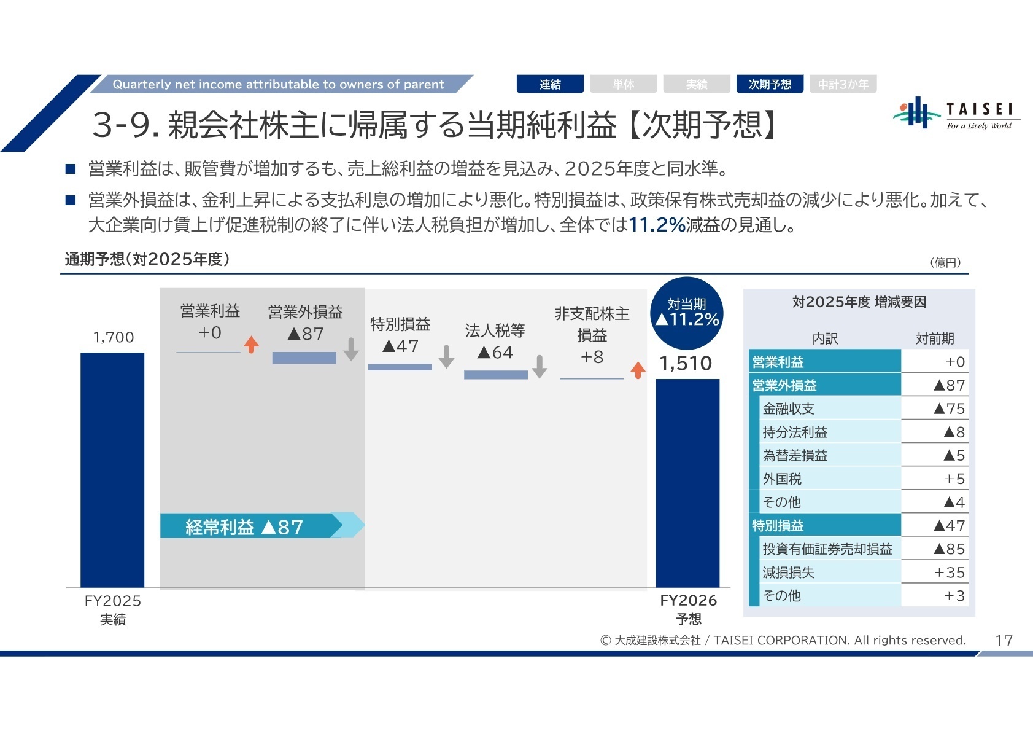Click the 非支配株主損益 +8 label

tap(592, 335)
